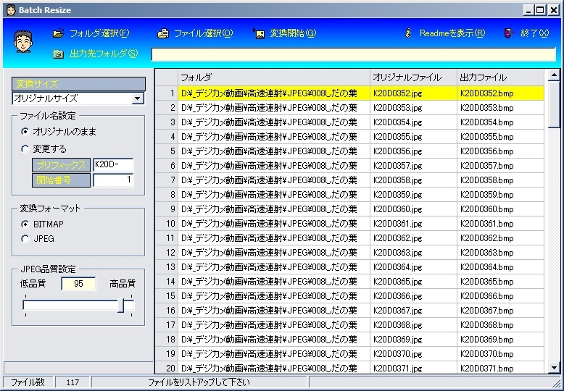Viewport: 564px width, 391px height.
Task: Select cell K20D0363.jpg
Action: click(413, 253)
